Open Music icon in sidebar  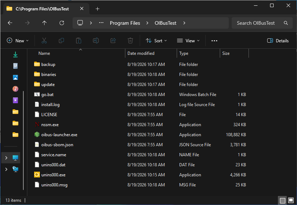pos(15,89)
